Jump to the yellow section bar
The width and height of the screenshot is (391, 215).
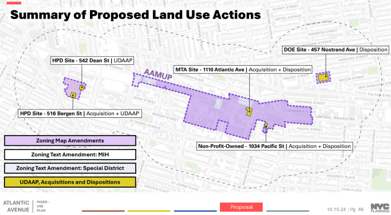pyautogui.click(x=149, y=211)
